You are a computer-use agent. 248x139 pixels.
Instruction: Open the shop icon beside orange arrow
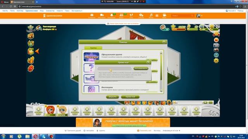[x=31, y=51]
